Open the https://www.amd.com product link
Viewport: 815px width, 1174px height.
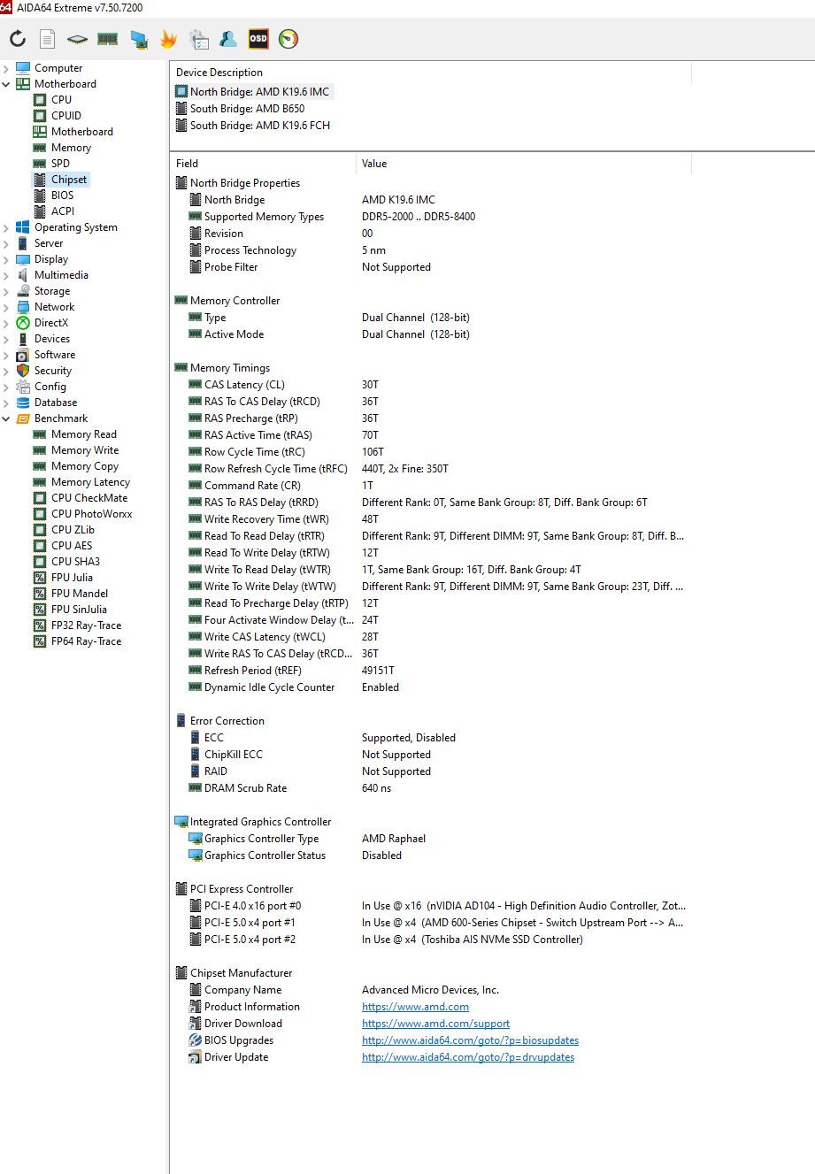coord(415,1007)
